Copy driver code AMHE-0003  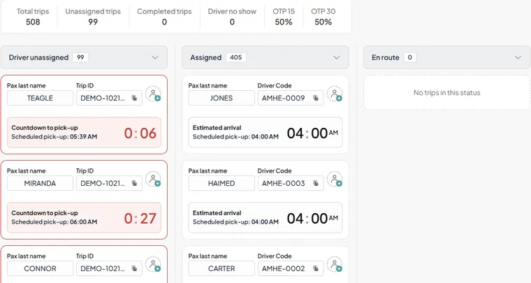[x=316, y=184]
